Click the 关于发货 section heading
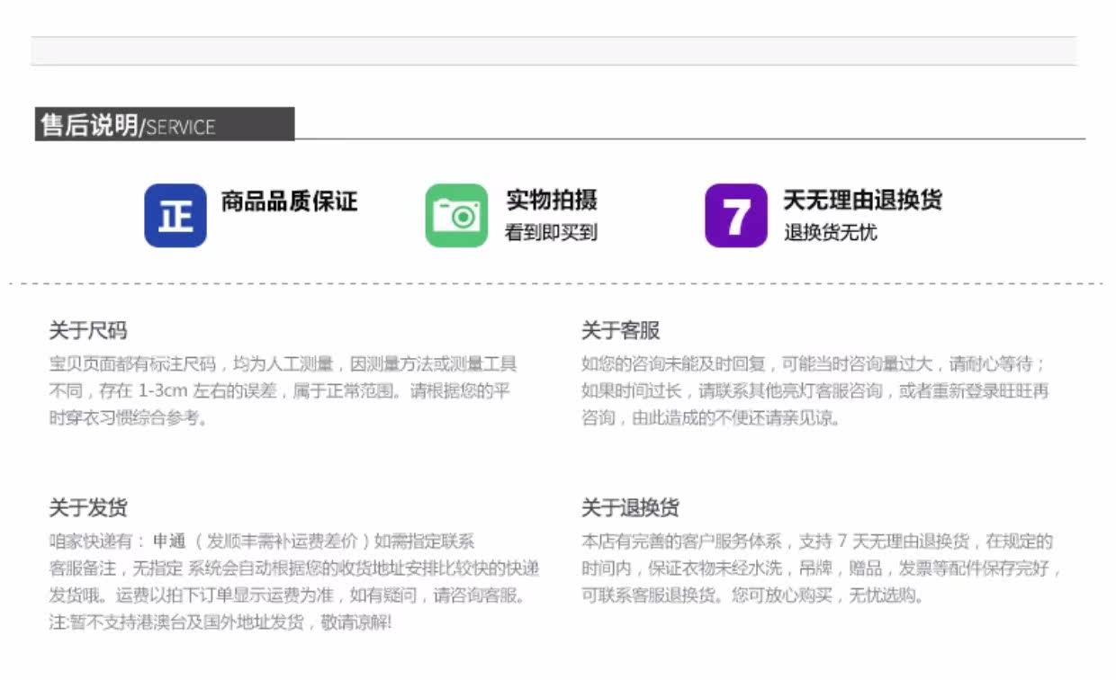The width and height of the screenshot is (1116, 680). coord(88,507)
